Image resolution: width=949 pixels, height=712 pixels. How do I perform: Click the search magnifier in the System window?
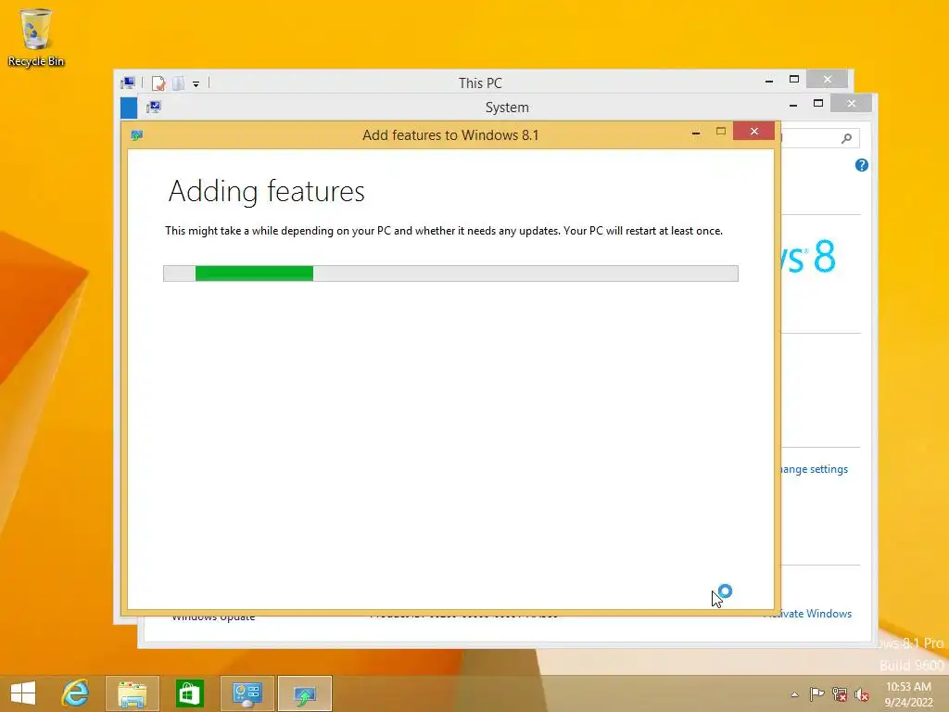tap(847, 139)
